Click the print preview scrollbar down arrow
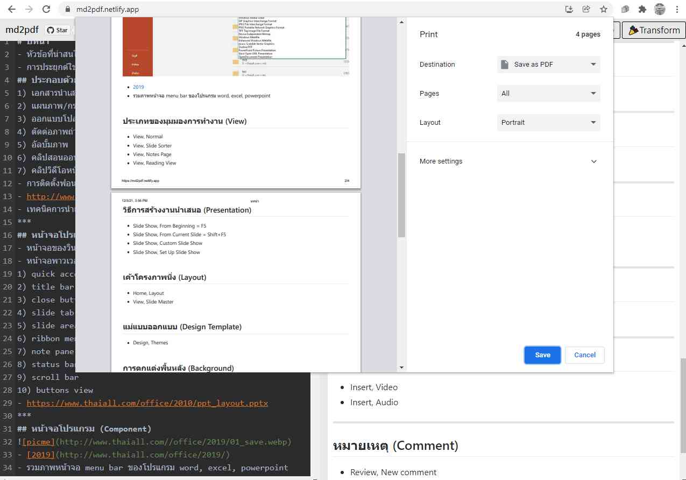The image size is (686, 480). point(401,368)
